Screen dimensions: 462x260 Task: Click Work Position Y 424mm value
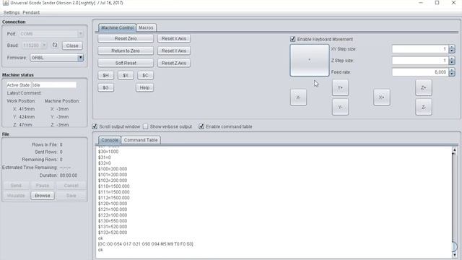27,117
